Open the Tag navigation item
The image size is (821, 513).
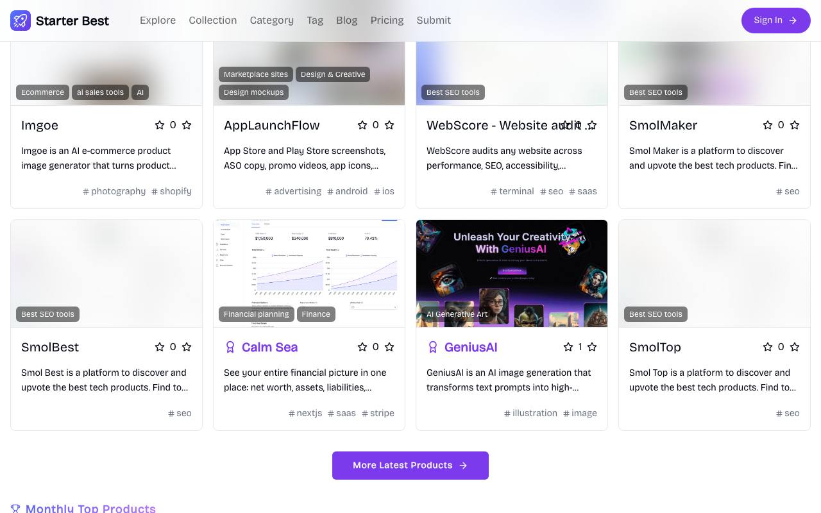click(315, 21)
